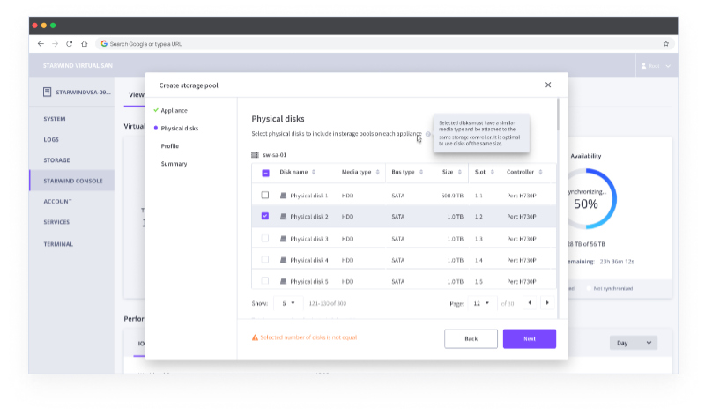Open SERVICES in the sidebar
705x415 pixels.
point(56,222)
